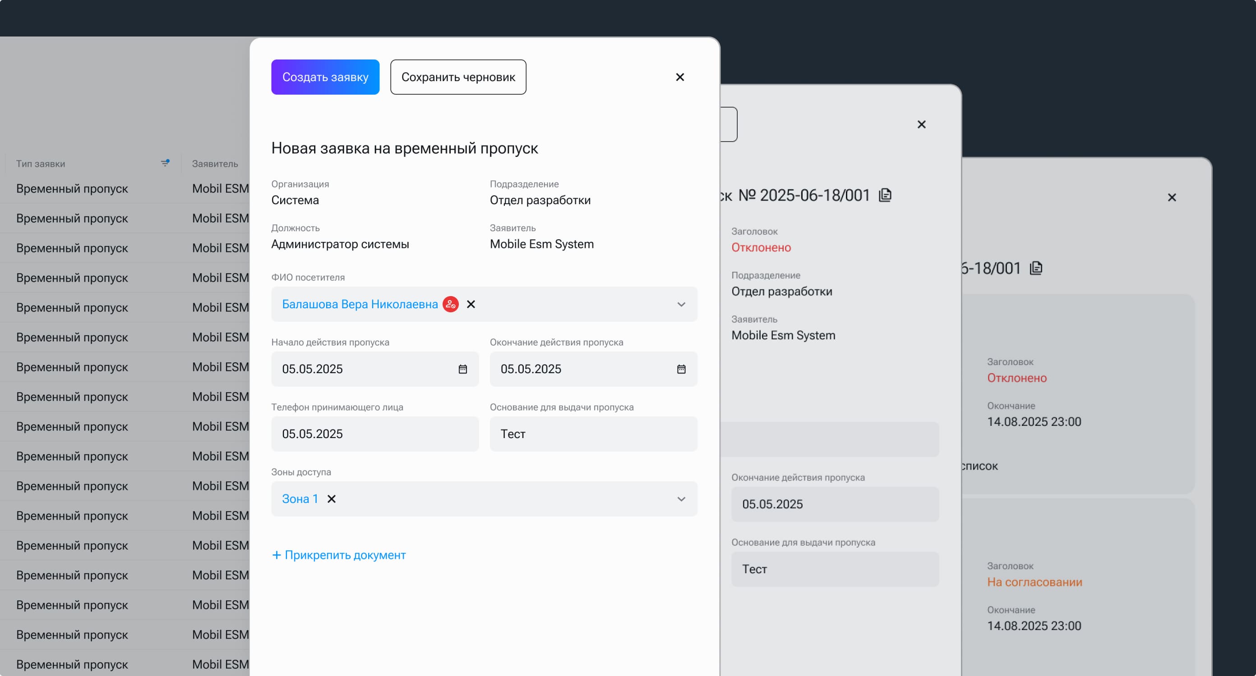This screenshot has height=676, width=1256.
Task: Click Mobile Esm System value in front dialog
Action: [542, 244]
